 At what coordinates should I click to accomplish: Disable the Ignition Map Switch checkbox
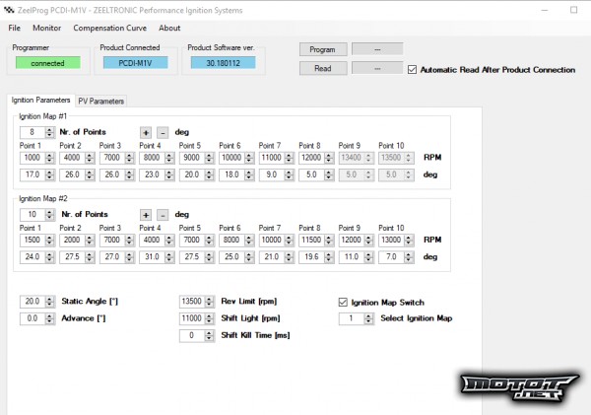(x=343, y=302)
